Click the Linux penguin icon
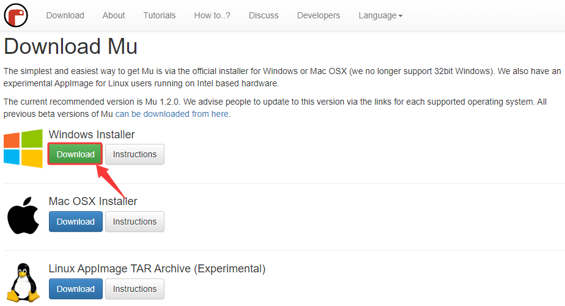This screenshot has height=306, width=565. pos(23,283)
